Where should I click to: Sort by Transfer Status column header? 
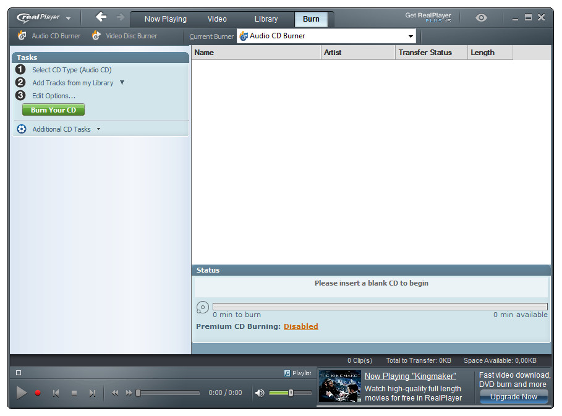point(432,53)
